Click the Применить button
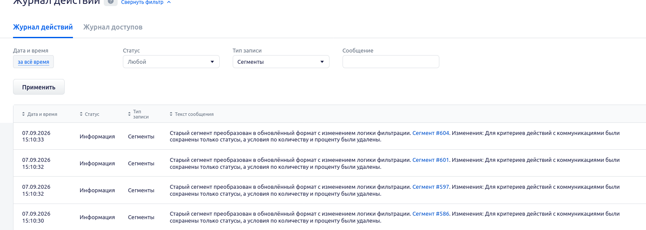Screen dimensions: 646x230 tap(39, 87)
